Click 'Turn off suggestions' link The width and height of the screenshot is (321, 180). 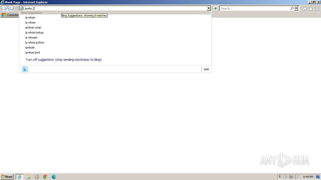pyautogui.click(x=63, y=60)
